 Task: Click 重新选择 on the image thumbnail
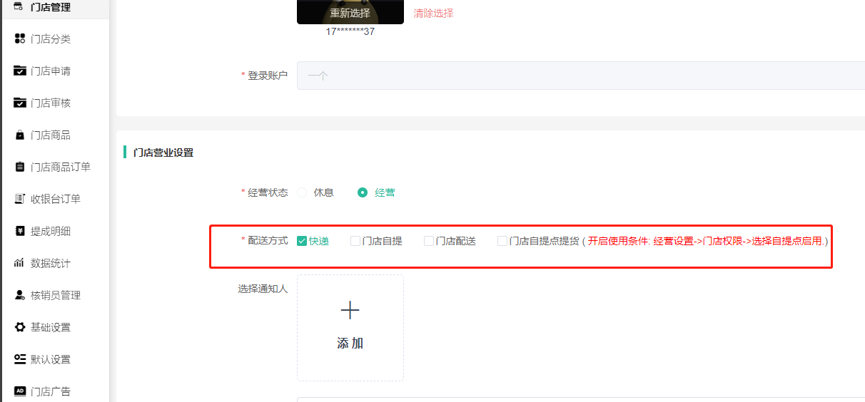[x=350, y=13]
